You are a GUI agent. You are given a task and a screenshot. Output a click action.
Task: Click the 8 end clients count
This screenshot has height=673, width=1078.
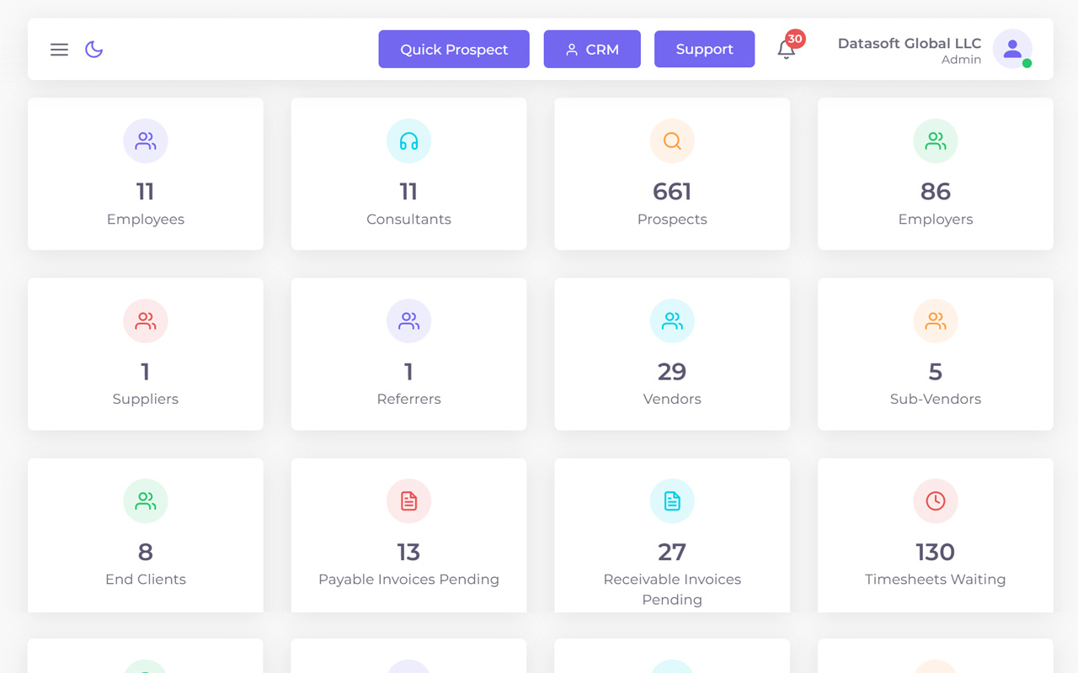click(146, 552)
